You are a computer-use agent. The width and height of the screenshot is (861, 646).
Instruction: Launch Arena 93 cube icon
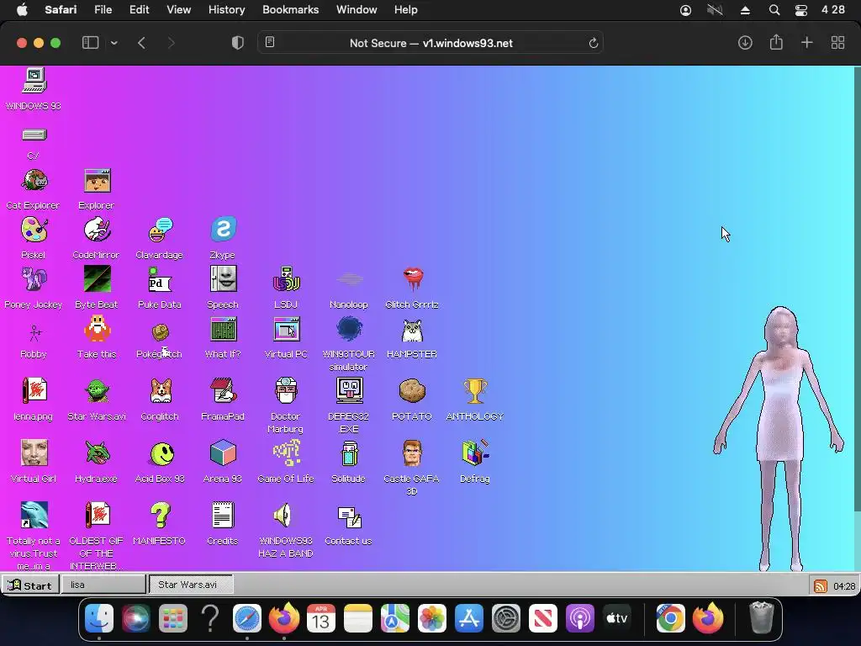coord(224,453)
